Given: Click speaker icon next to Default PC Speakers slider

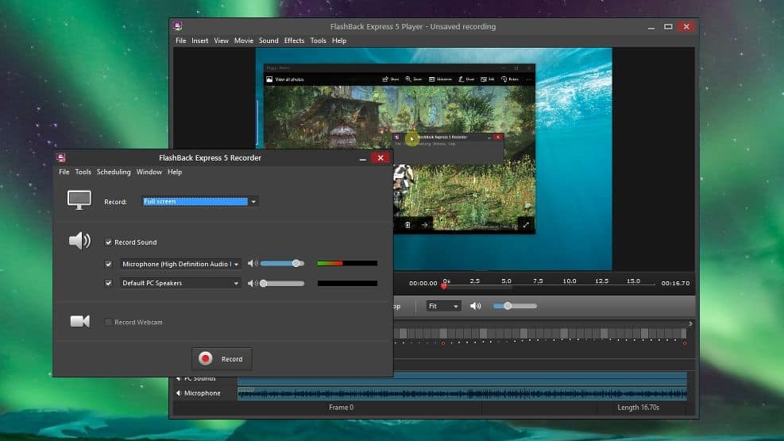Looking at the screenshot, I should pos(252,283).
